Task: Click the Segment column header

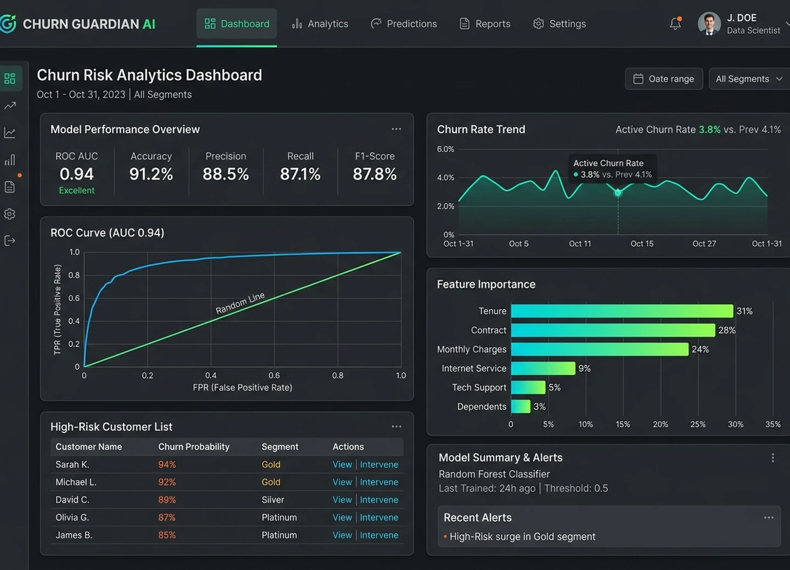Action: (280, 447)
